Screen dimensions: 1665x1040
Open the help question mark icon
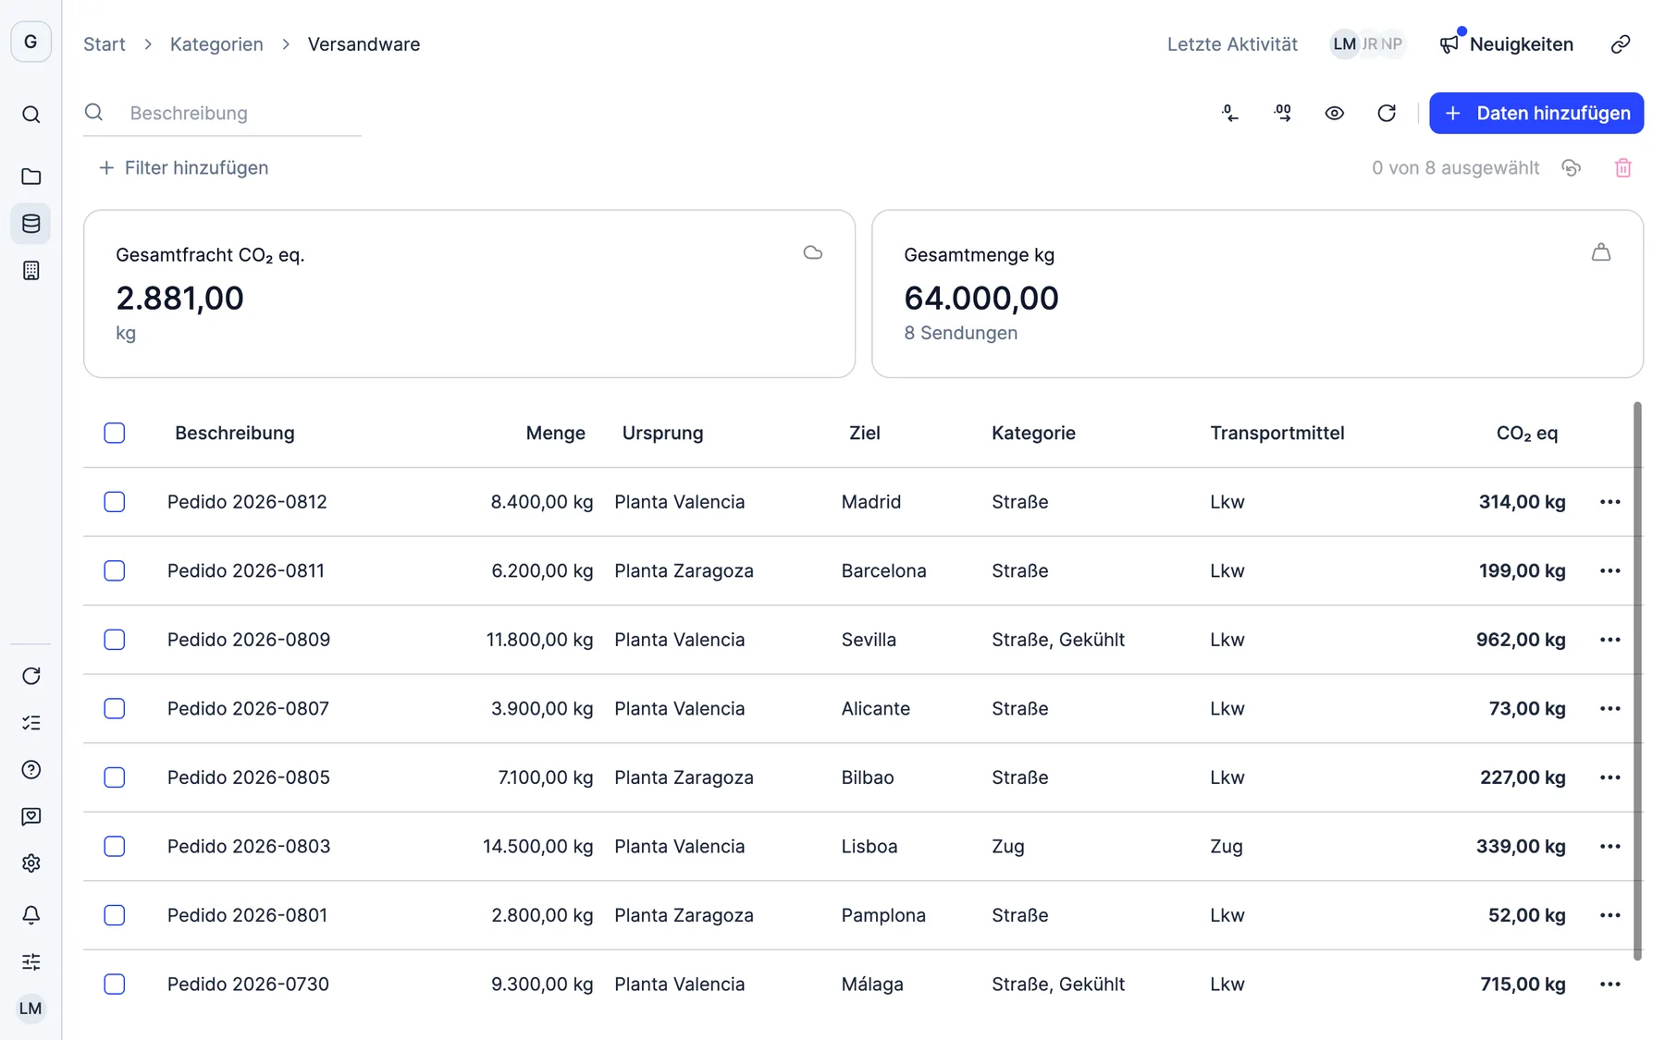click(x=31, y=769)
